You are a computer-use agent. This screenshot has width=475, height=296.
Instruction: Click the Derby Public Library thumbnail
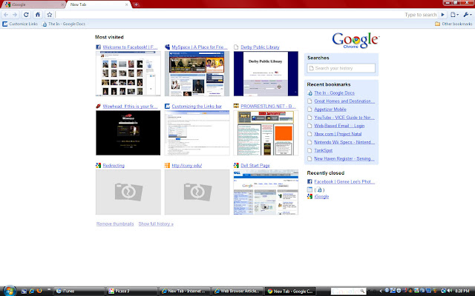266,74
